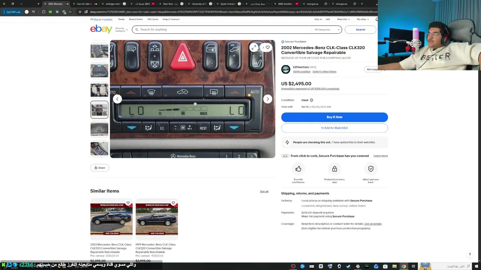
Task: Open the Outlook mail taskbar icon
Action: 376,266
